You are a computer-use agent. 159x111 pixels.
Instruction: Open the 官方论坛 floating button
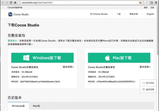point(148,83)
